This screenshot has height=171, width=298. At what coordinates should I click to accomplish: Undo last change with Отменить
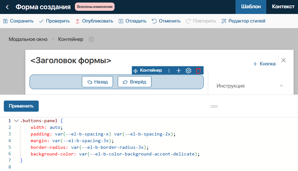[x=166, y=21]
